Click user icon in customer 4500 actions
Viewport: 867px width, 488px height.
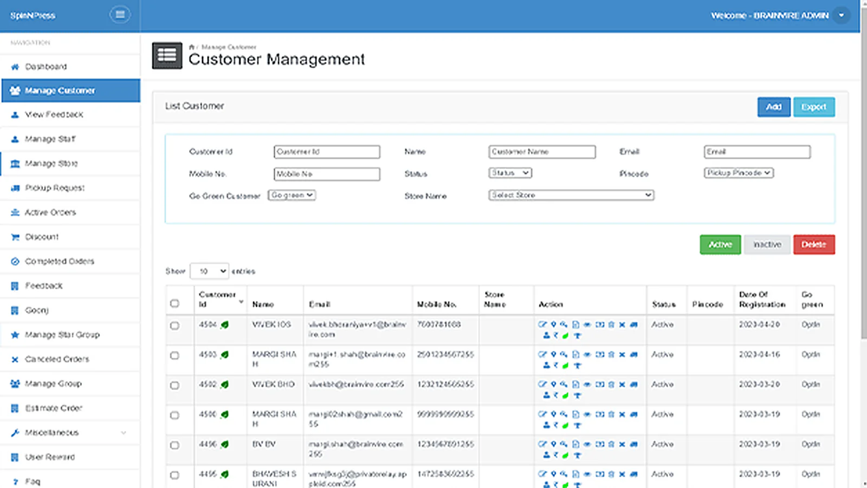click(x=546, y=425)
